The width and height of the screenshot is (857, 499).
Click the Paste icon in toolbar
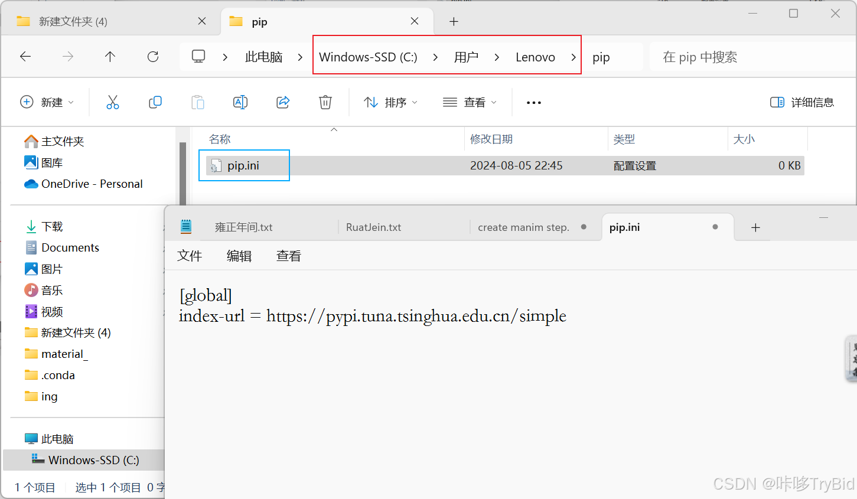(x=198, y=102)
